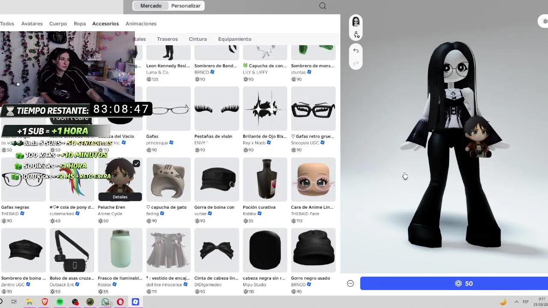Select the Cintura subcategory
This screenshot has height=308, width=548.
pyautogui.click(x=198, y=39)
